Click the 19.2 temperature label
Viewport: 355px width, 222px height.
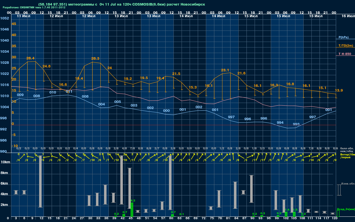click(x=128, y=79)
